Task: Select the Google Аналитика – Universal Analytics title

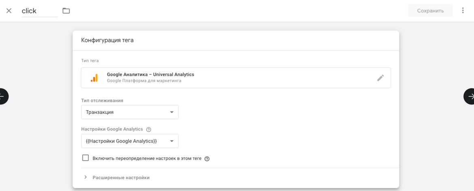Action: (x=150, y=75)
